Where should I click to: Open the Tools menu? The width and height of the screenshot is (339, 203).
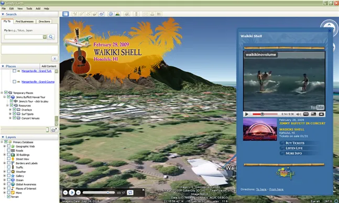tap(29, 9)
